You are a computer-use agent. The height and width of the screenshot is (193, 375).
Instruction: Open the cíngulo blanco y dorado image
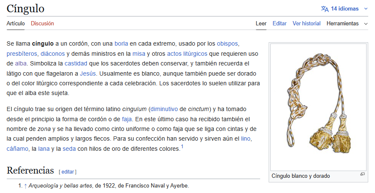[x=318, y=107]
